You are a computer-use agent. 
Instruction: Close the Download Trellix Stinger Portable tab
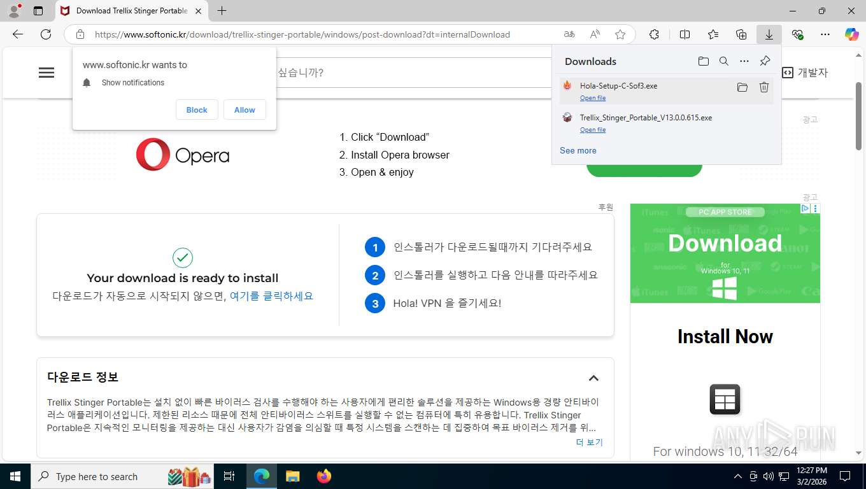pyautogui.click(x=198, y=11)
